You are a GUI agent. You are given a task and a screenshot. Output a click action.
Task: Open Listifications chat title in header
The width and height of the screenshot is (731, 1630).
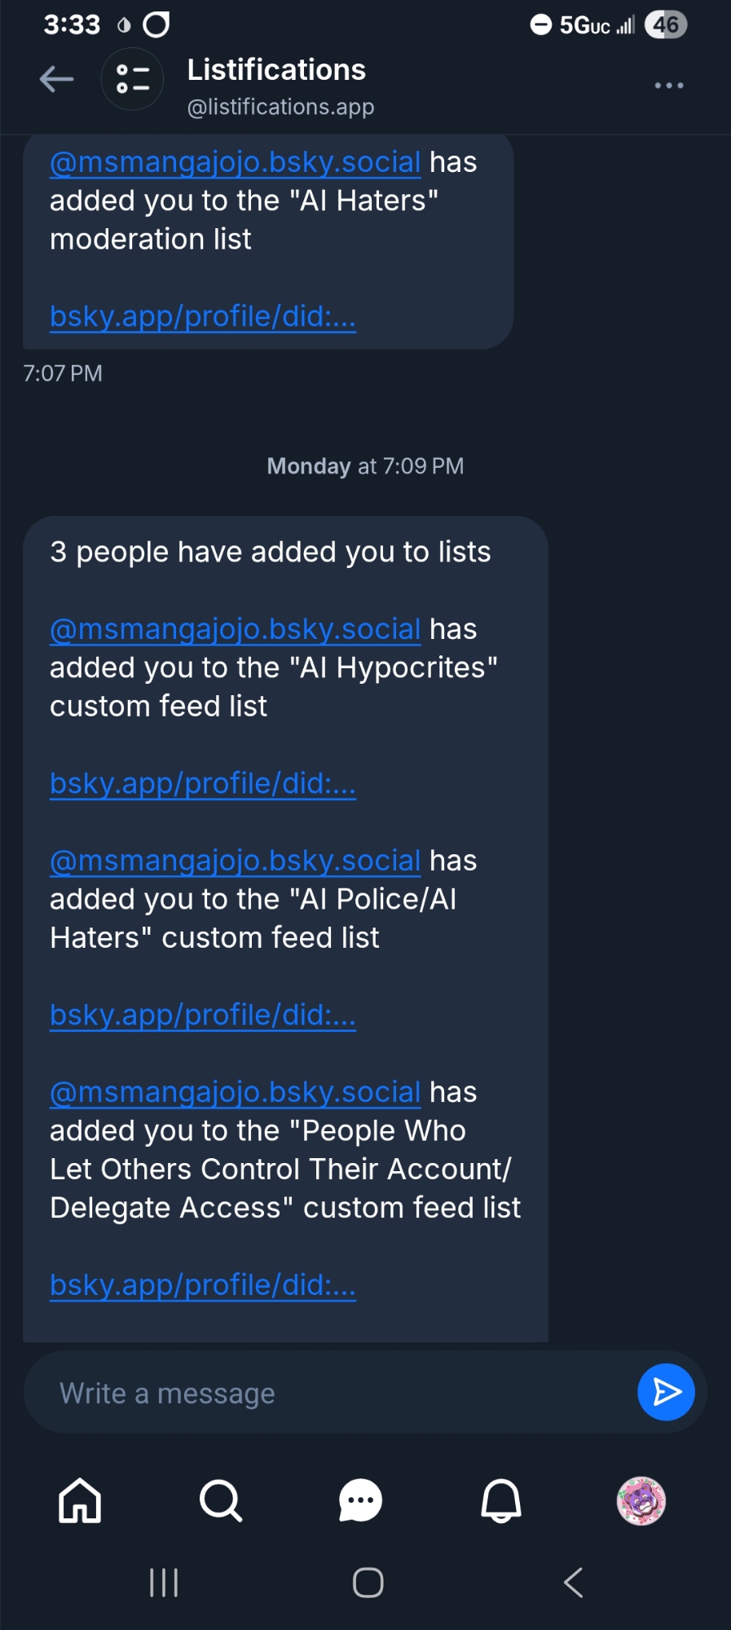pyautogui.click(x=276, y=71)
